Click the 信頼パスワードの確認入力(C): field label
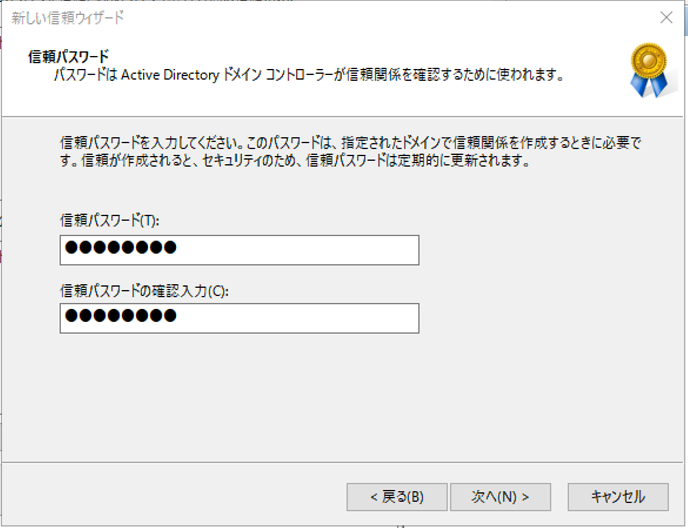 [144, 291]
